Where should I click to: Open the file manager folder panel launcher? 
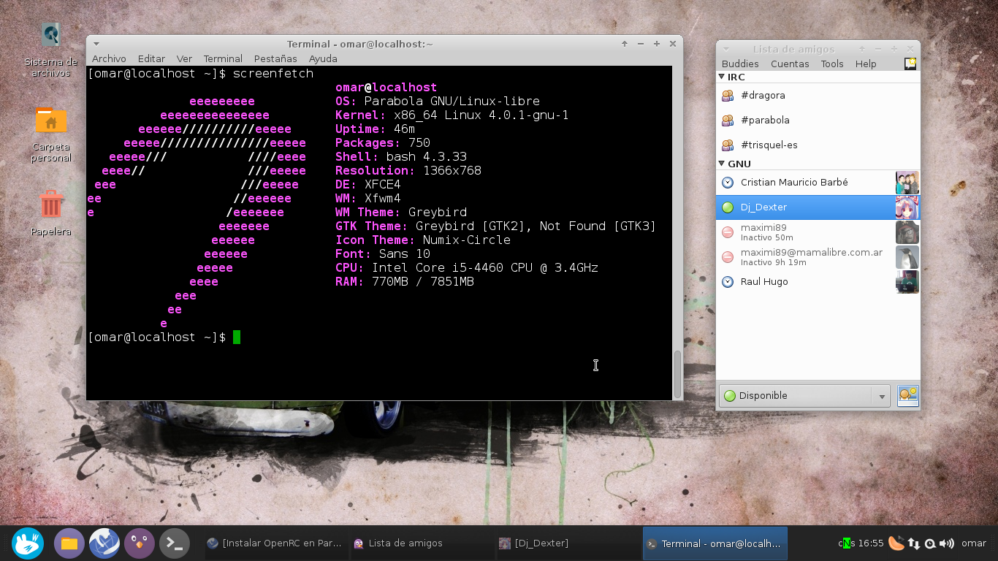click(69, 543)
